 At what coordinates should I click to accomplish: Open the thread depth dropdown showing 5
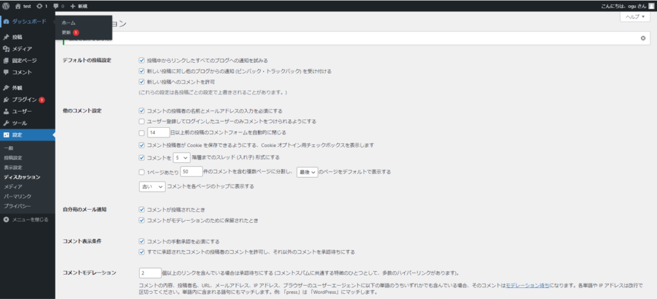point(182,158)
